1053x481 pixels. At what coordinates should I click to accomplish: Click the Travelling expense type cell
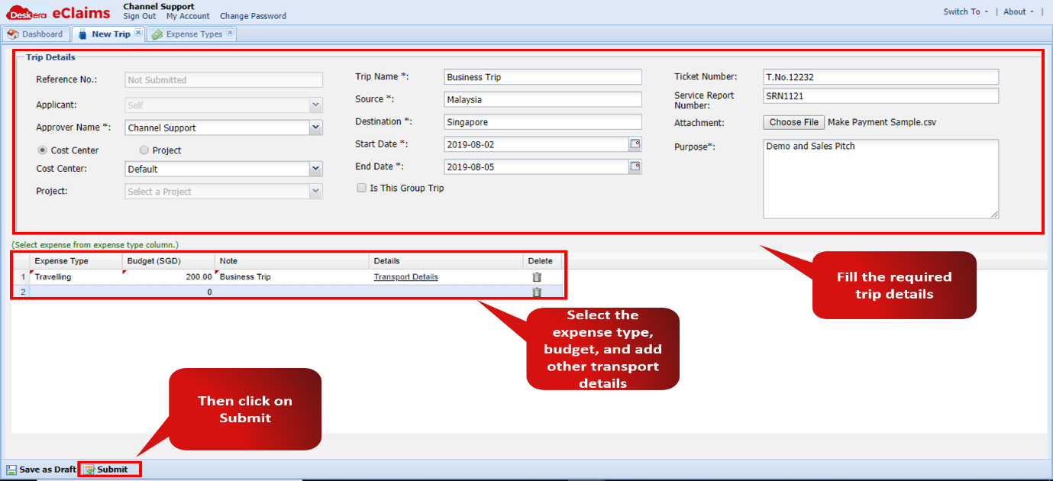[x=76, y=277]
